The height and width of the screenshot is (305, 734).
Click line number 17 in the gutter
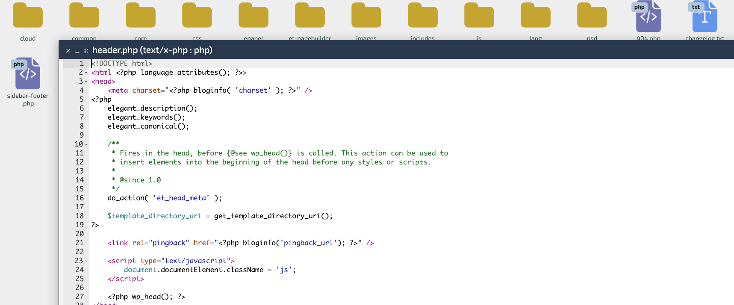pos(80,207)
